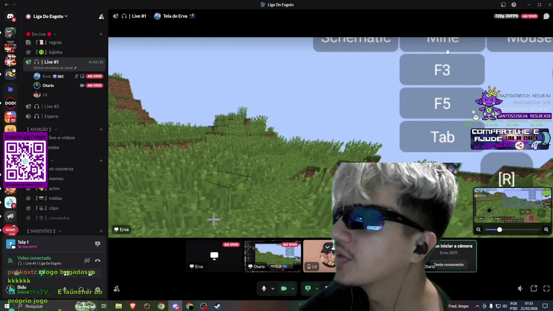The image size is (553, 311).
Task: Adjust the stream zoom slider
Action: pyautogui.click(x=512, y=230)
